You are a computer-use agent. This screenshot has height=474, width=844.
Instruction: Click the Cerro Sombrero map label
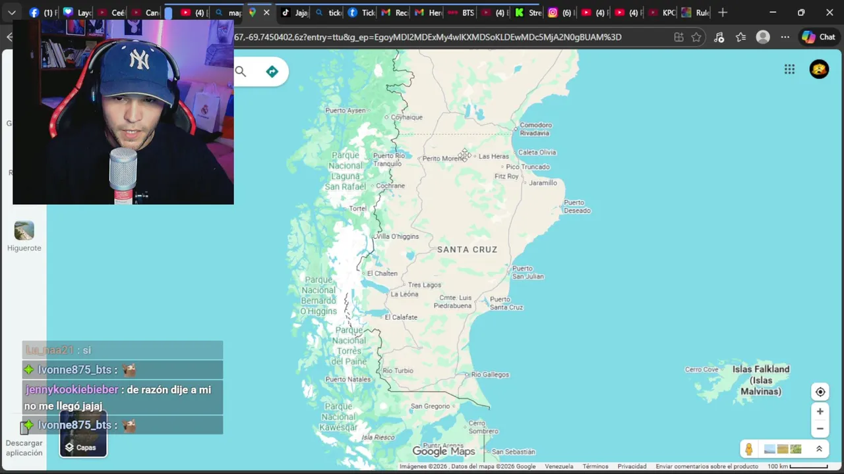pyautogui.click(x=483, y=427)
